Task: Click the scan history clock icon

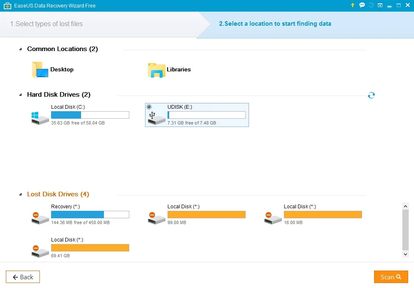Action: (371, 5)
